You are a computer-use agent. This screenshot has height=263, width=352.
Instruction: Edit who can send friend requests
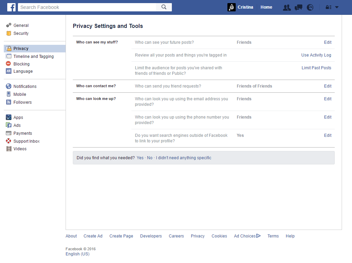pyautogui.click(x=327, y=86)
